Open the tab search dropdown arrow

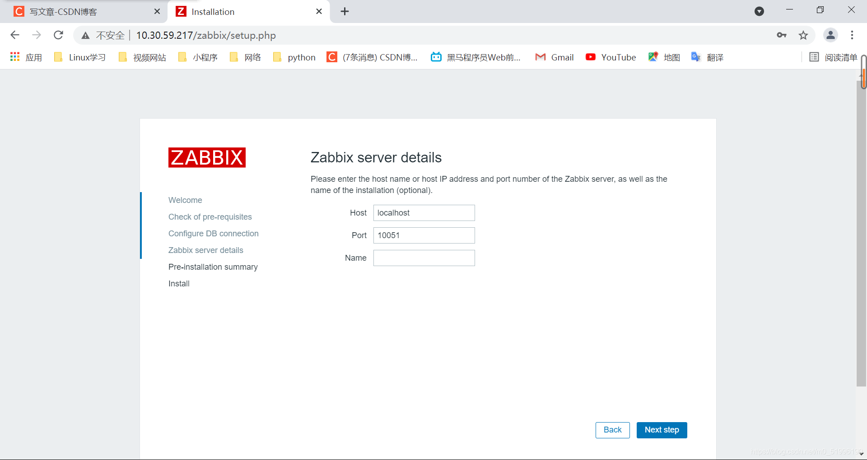pos(760,11)
